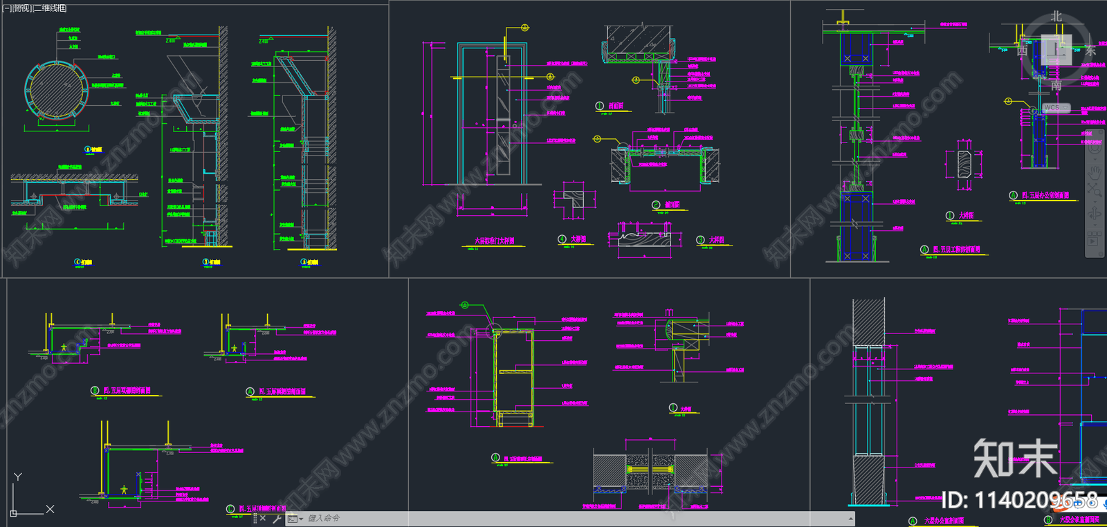Click the 东 direction on the ViewCube
The height and width of the screenshot is (527, 1107).
coord(1090,50)
